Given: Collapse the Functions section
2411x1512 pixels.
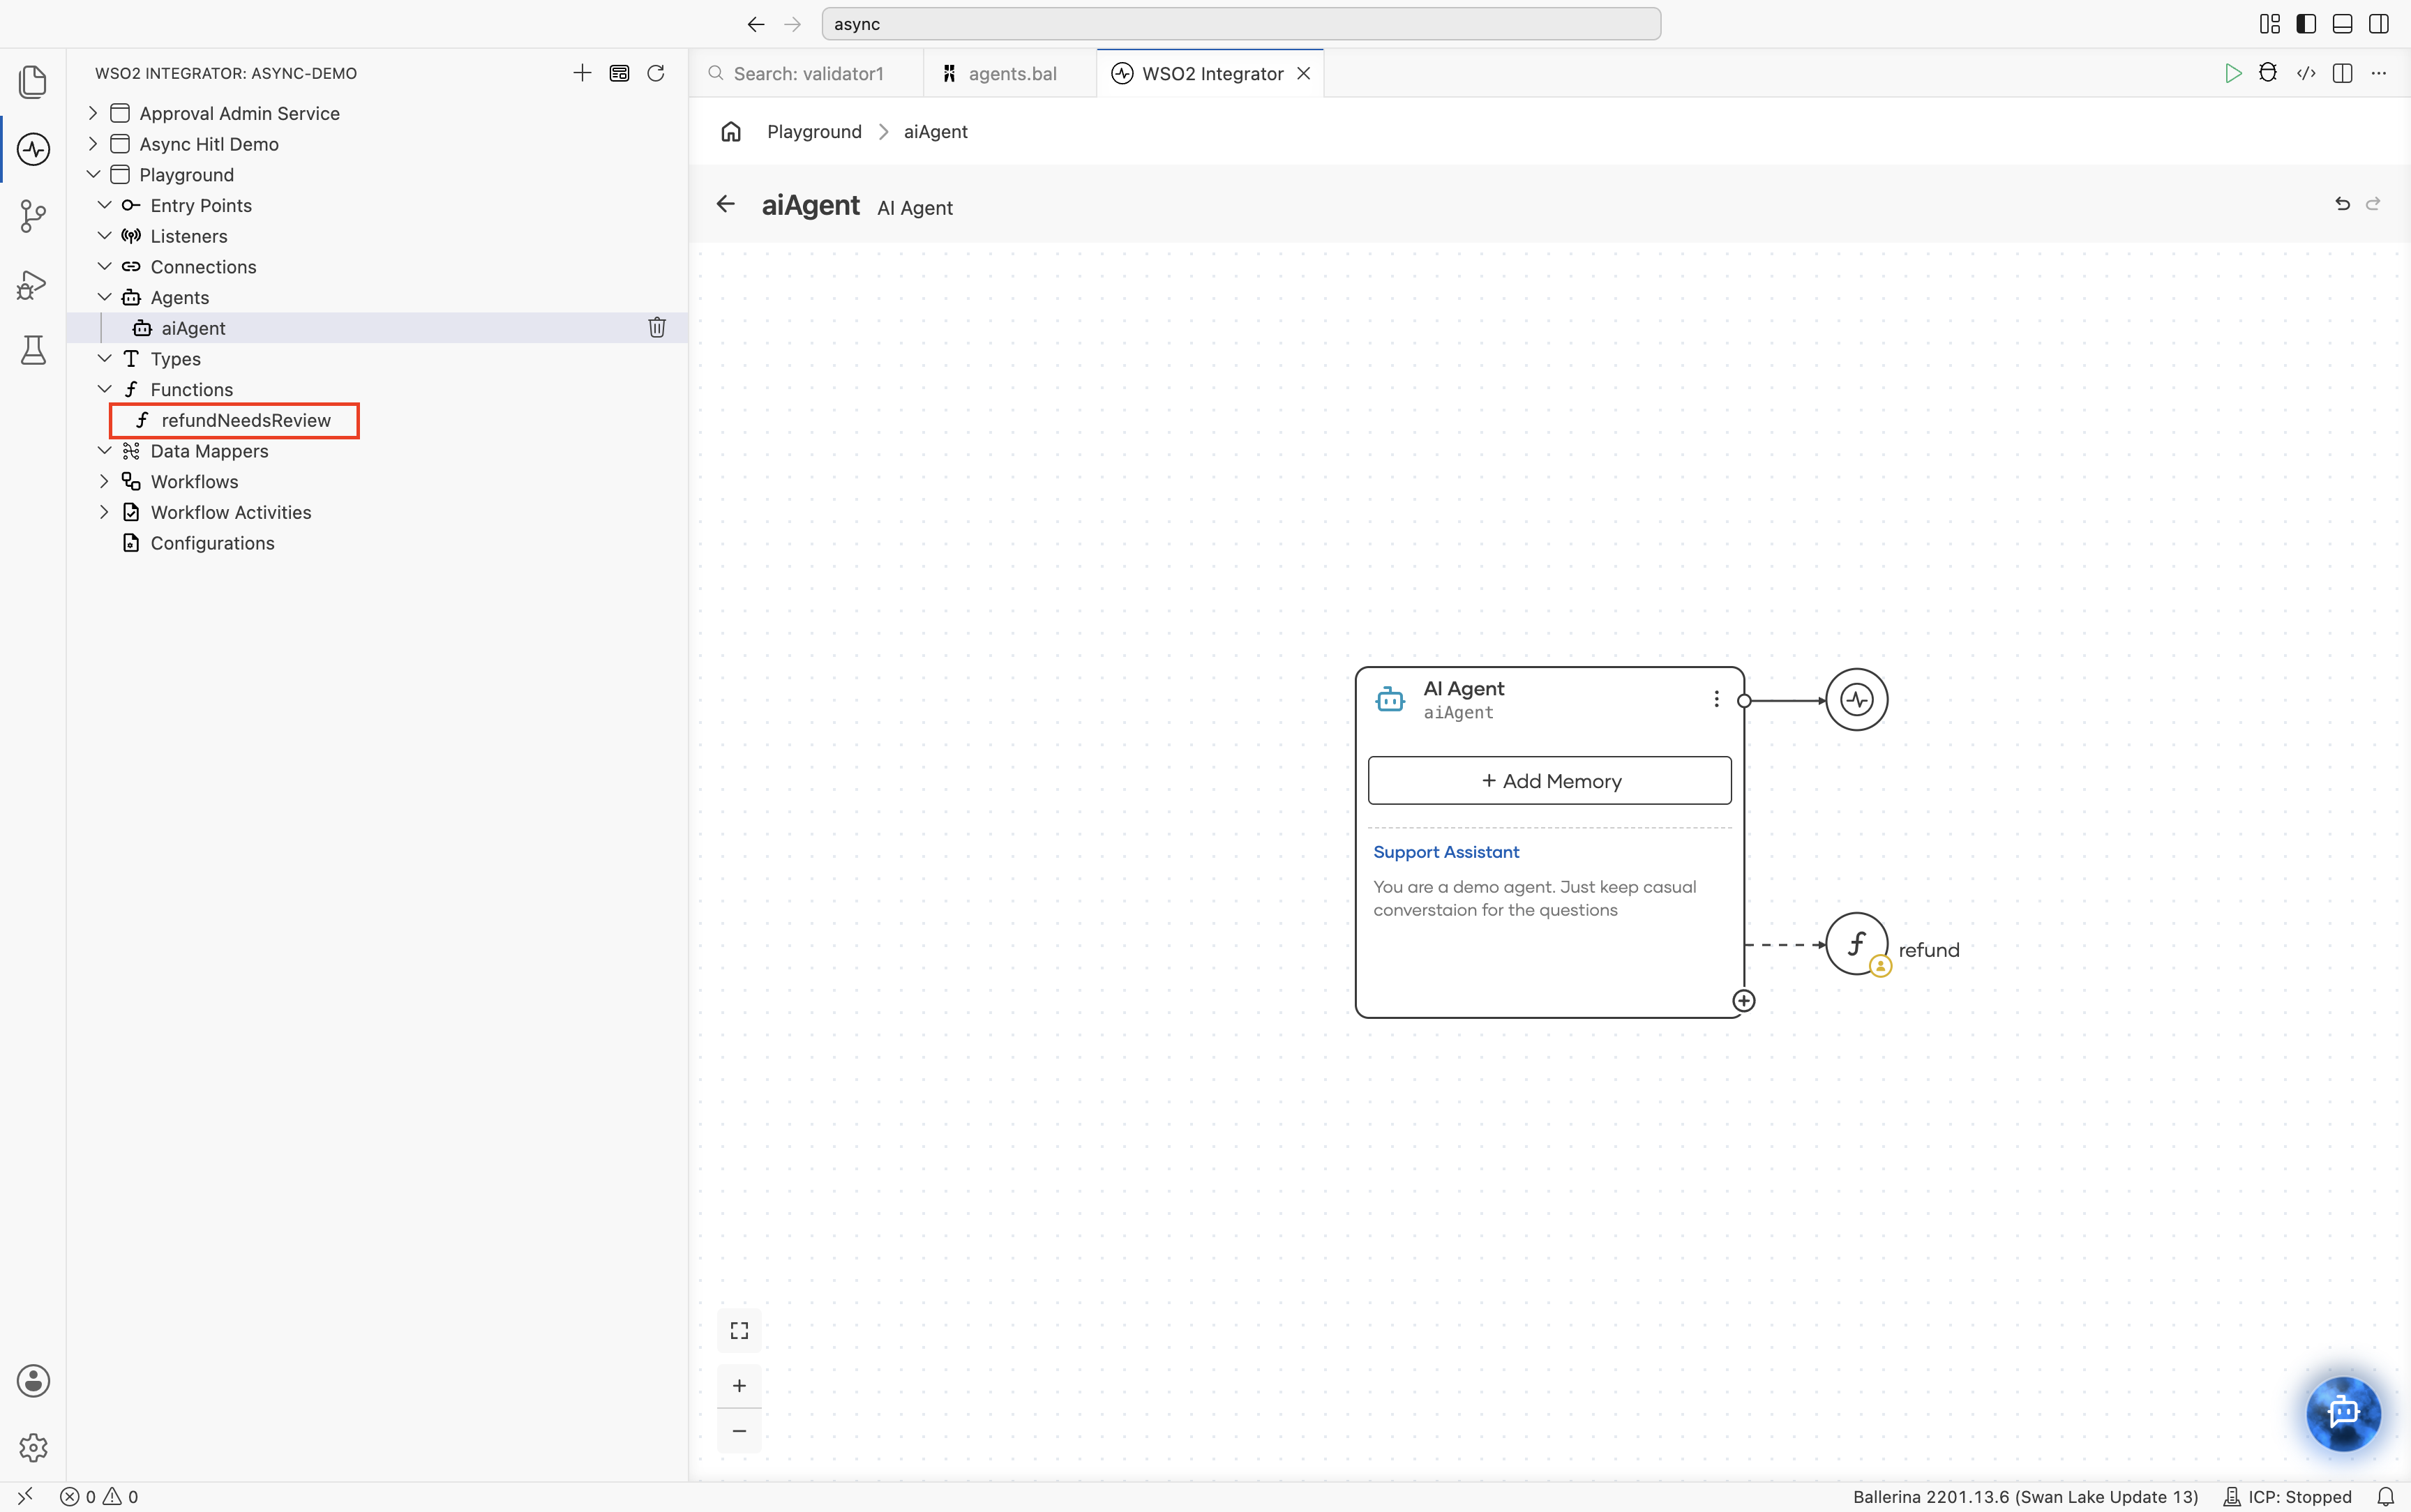Looking at the screenshot, I should click(104, 389).
